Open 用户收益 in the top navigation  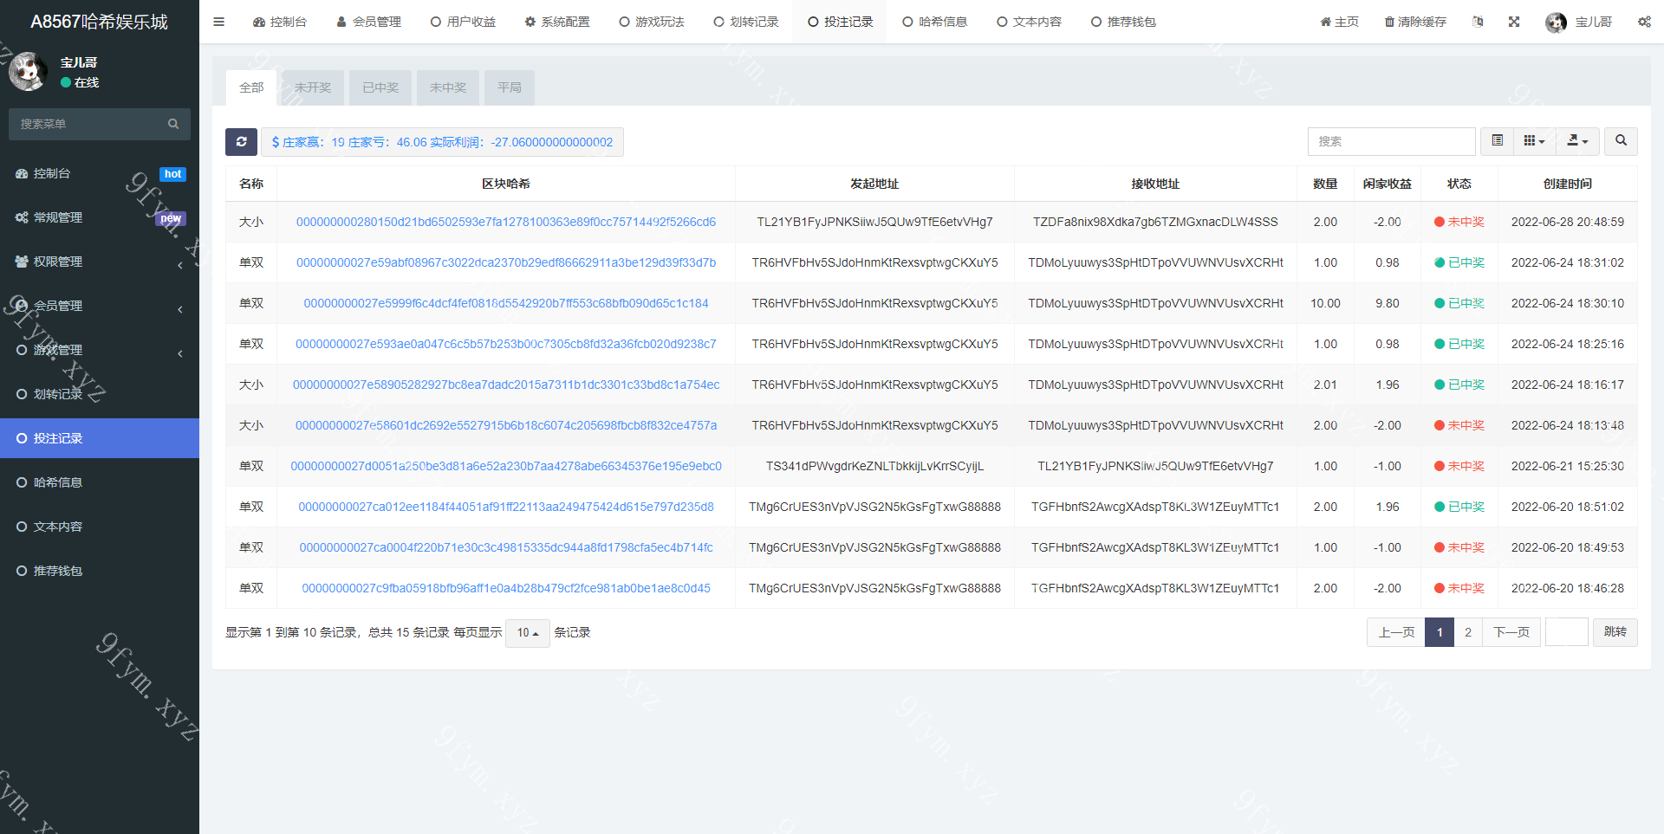[x=463, y=22]
